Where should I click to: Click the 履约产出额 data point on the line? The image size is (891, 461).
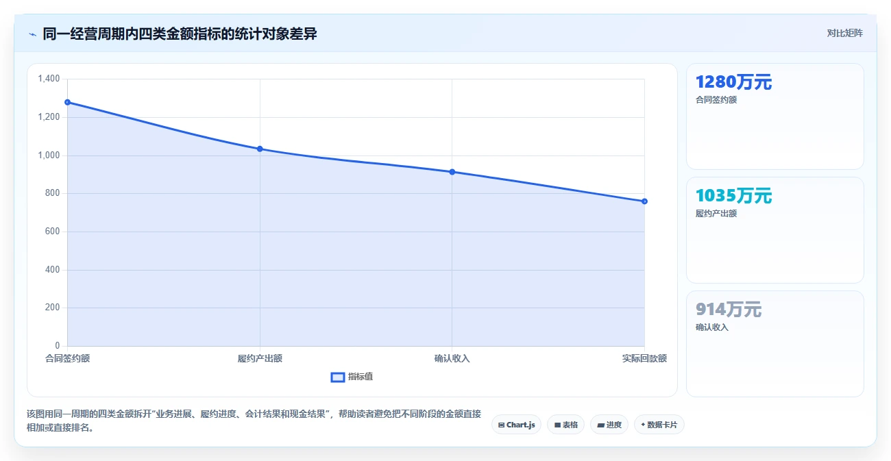260,149
